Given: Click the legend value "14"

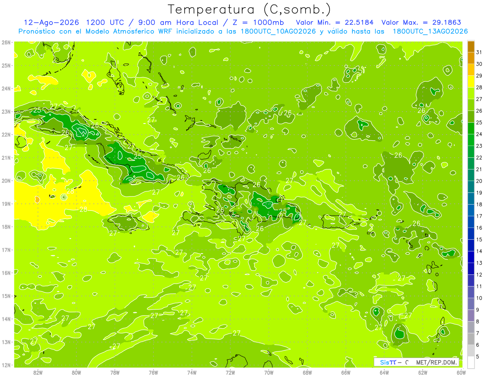Looking at the screenshot, I should 479,252.
